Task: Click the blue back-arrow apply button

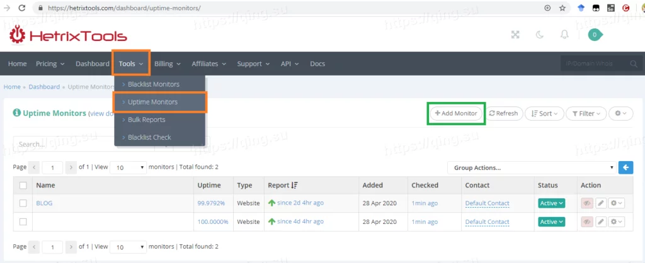Action: click(625, 167)
